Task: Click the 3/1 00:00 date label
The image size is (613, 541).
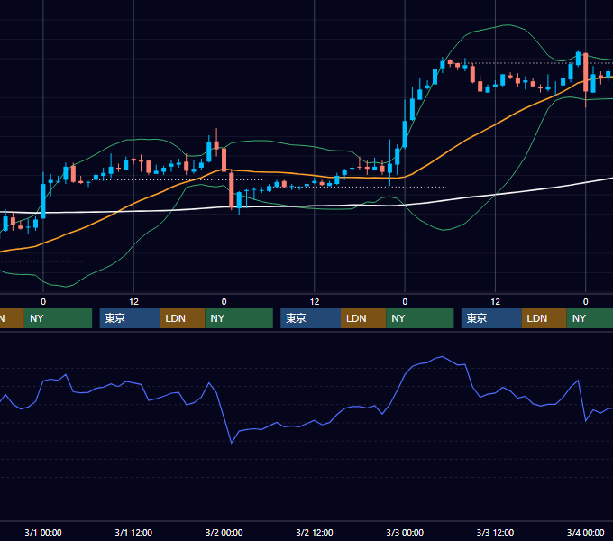Action: coord(43,532)
